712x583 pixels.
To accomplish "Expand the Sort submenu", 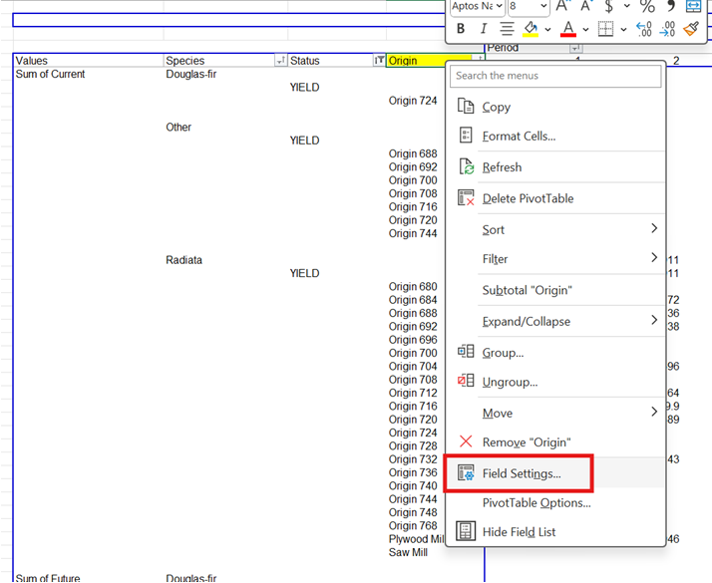I will point(555,229).
